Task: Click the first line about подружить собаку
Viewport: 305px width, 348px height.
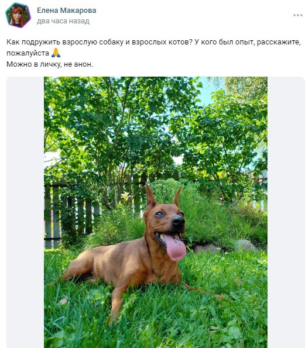Action: (x=153, y=42)
